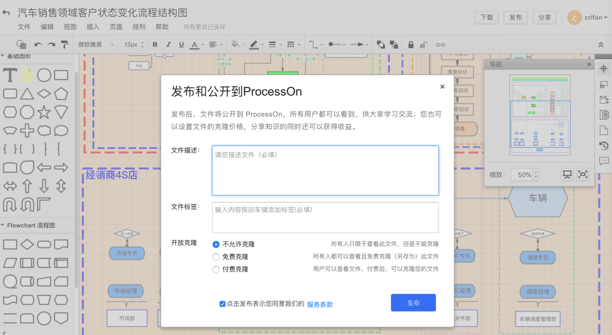Open the 视图 menu
This screenshot has width=612, height=335.
pyautogui.click(x=70, y=27)
